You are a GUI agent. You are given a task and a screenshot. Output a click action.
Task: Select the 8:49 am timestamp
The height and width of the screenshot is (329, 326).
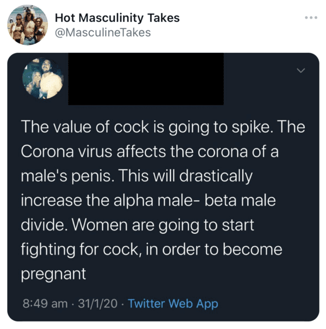[x=45, y=303]
